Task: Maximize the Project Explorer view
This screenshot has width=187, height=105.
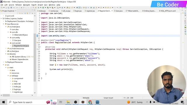Action: 34,10
